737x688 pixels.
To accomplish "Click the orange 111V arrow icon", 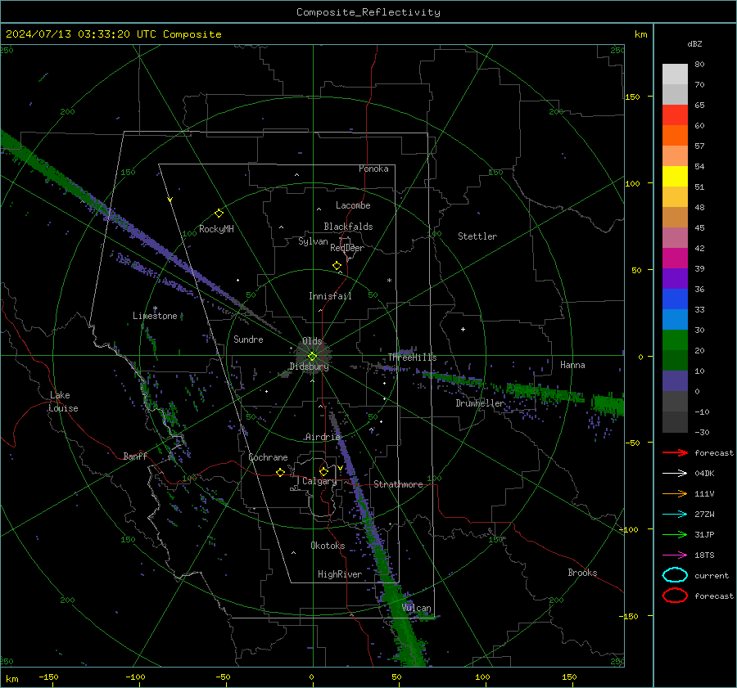I will 675,493.
